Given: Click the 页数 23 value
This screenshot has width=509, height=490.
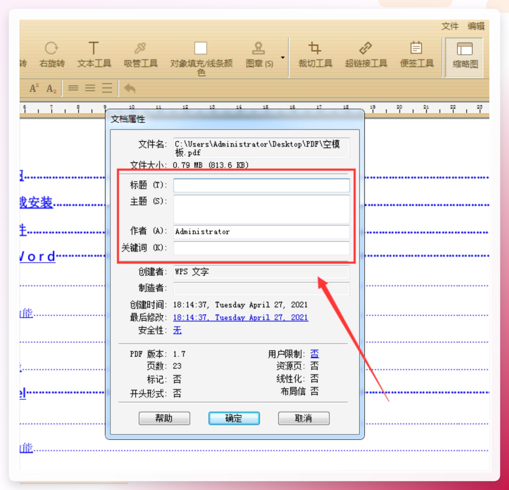Looking at the screenshot, I should point(177,366).
